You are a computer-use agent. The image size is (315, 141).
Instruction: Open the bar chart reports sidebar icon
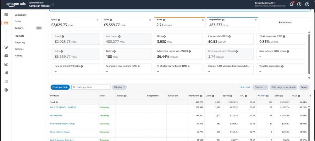coord(6,73)
